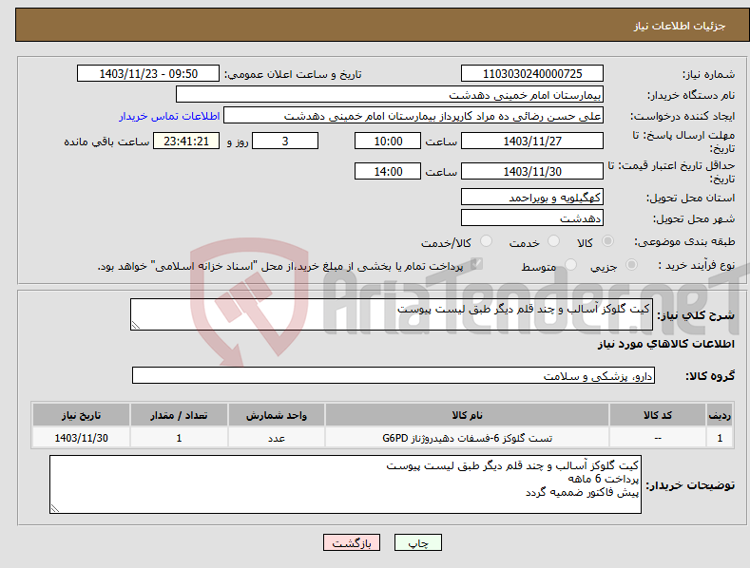Click the شرح کلی نیاز description textarea
This screenshot has height=568, width=750.
[x=392, y=314]
